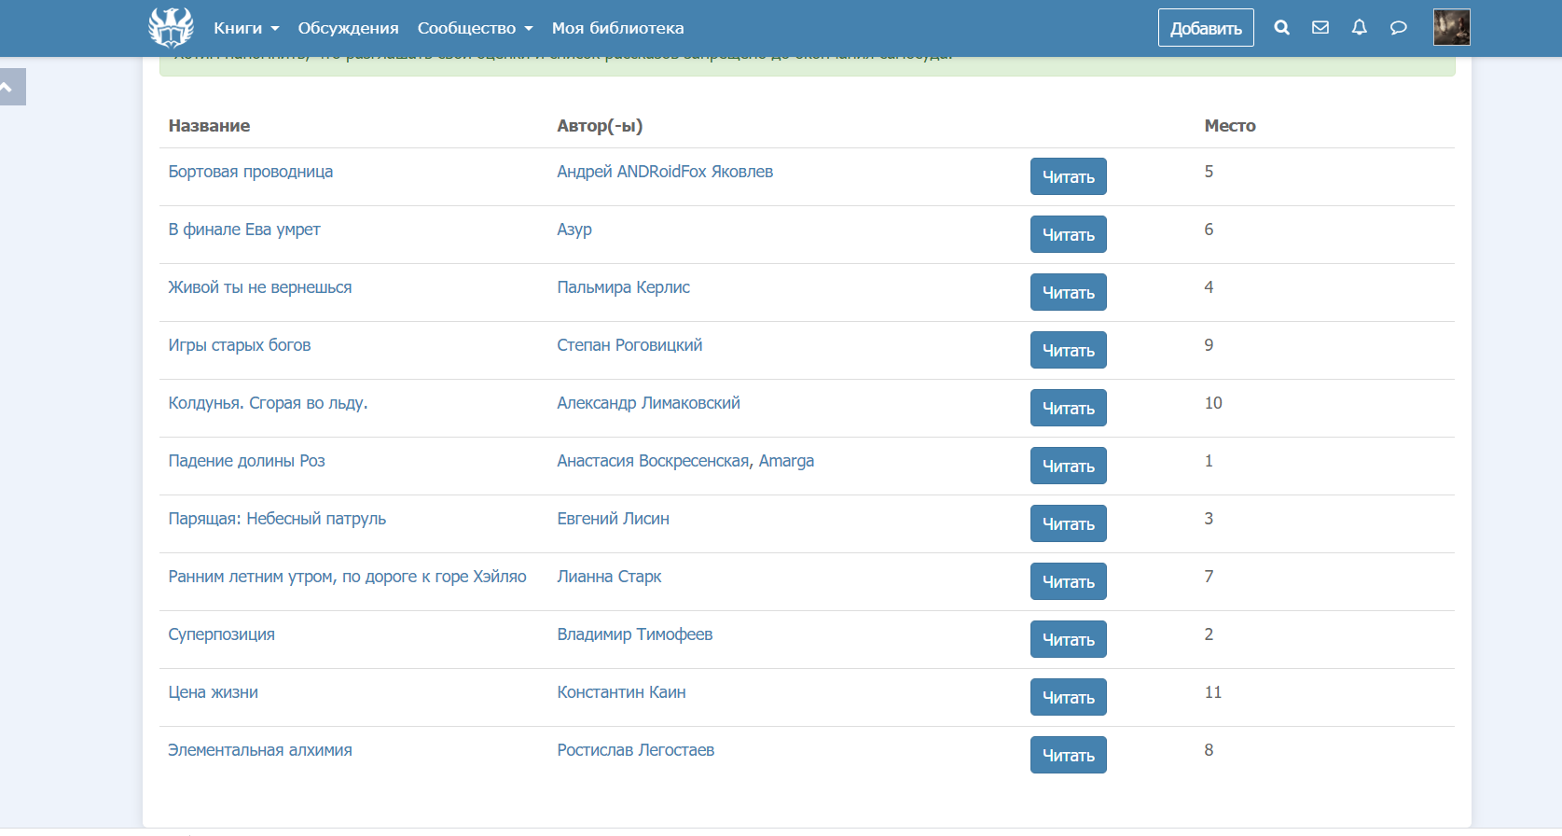
Task: Open the story Цена жизни
Action: (x=213, y=692)
